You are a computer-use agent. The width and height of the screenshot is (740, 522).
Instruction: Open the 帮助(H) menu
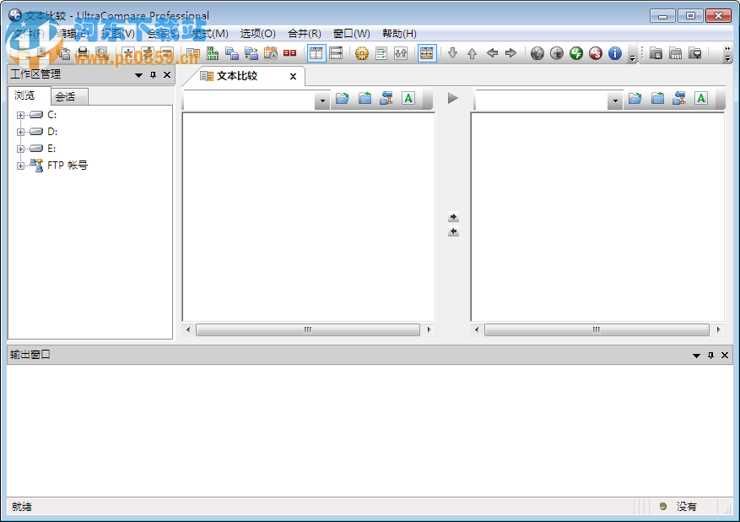click(399, 34)
